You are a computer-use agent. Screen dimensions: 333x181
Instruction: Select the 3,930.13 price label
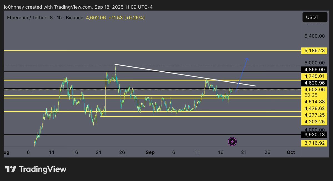314,135
